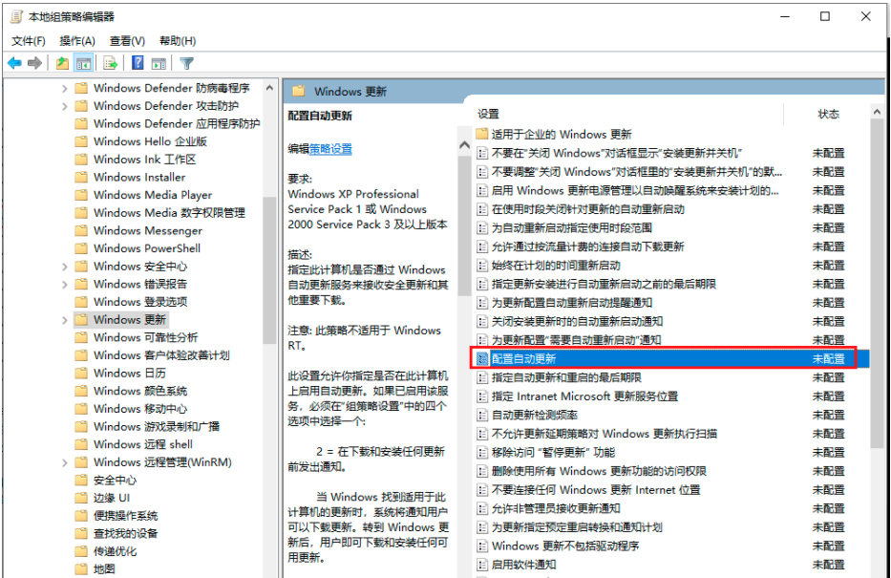Expand the Windows 更新 node in the tree
The image size is (891, 578).
65,320
